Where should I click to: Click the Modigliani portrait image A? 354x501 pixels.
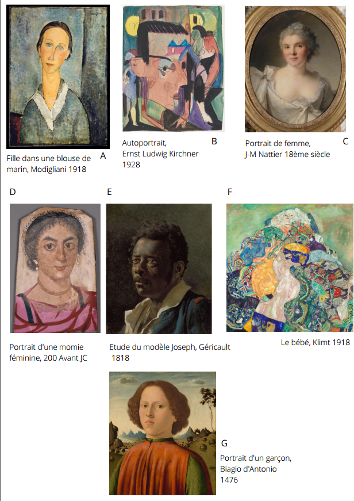tap(58, 77)
